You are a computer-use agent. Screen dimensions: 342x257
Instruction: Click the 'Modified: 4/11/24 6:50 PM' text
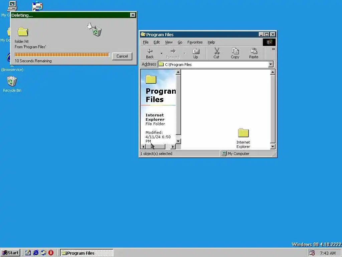[158, 137]
